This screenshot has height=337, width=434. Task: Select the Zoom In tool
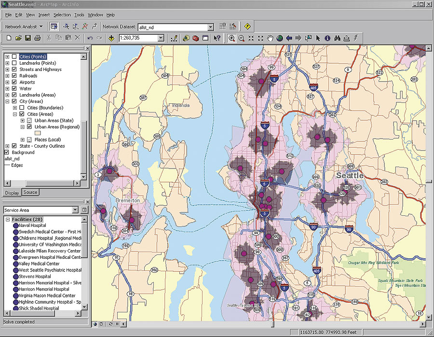232,38
